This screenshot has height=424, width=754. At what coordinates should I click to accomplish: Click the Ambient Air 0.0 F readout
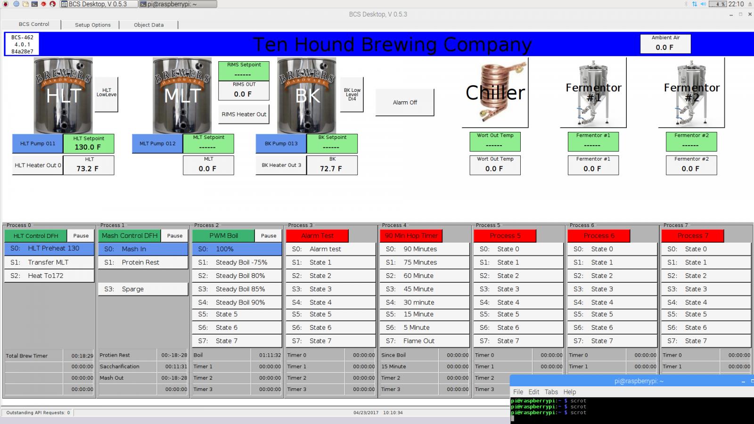point(665,43)
